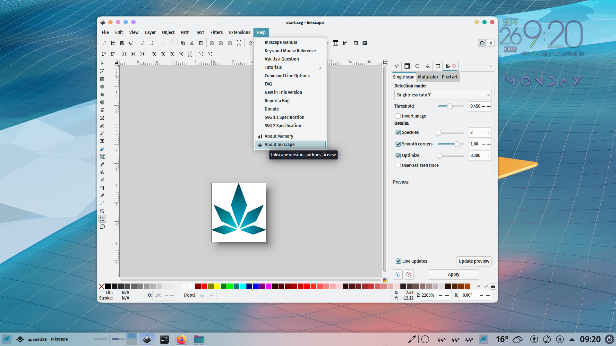Disable Live updates checkbox
This screenshot has width=616, height=346.
pos(398,261)
